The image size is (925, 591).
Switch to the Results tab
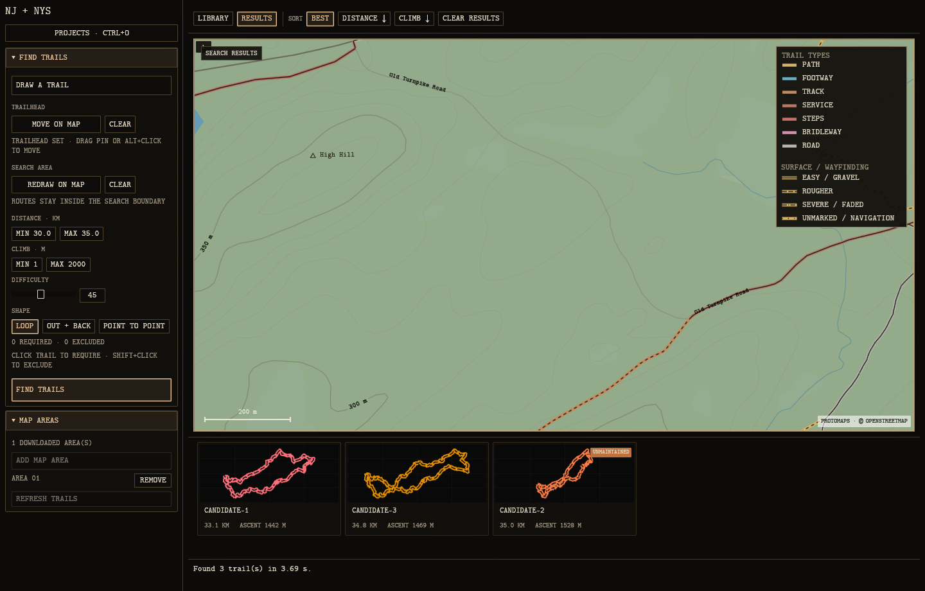(x=257, y=19)
